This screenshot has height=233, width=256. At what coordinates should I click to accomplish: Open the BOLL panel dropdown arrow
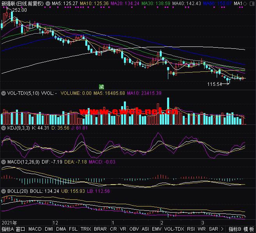[4, 191]
